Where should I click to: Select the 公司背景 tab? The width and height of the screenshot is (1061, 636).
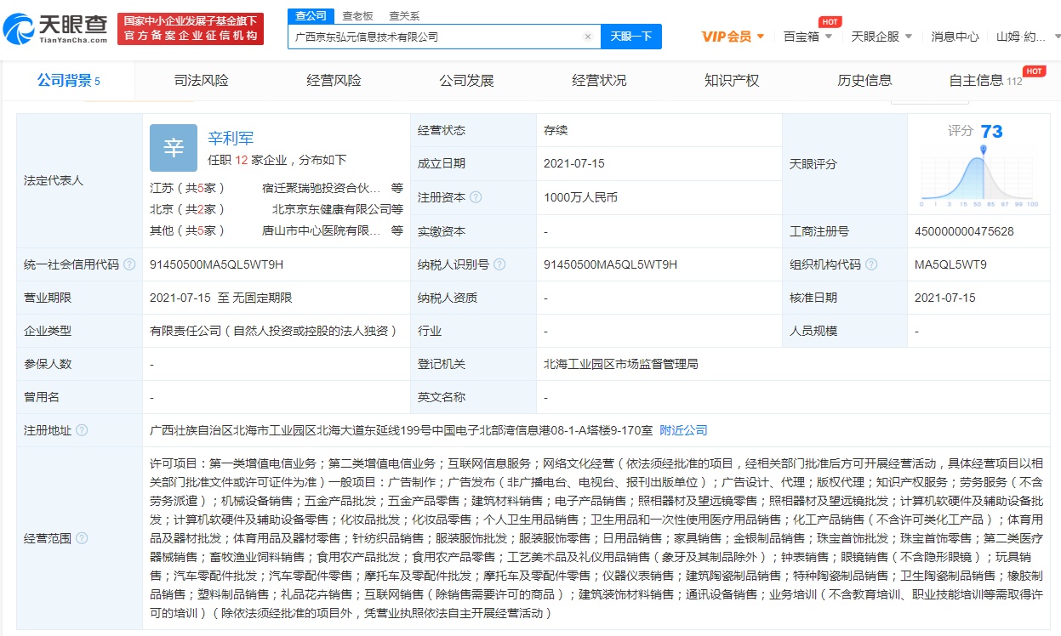pyautogui.click(x=69, y=81)
